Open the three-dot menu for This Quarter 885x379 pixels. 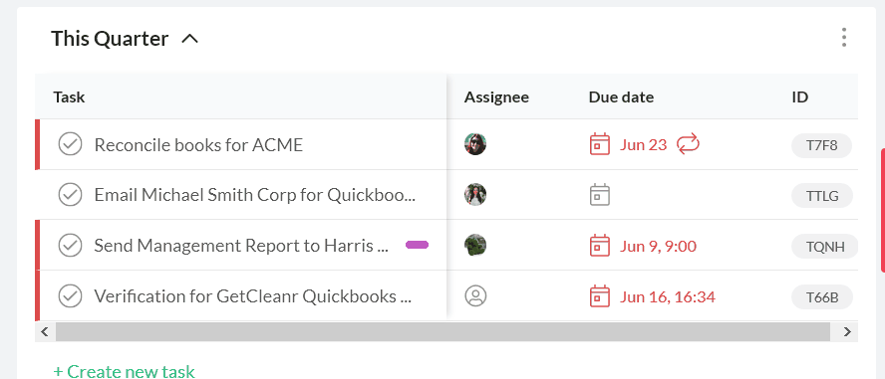844,37
